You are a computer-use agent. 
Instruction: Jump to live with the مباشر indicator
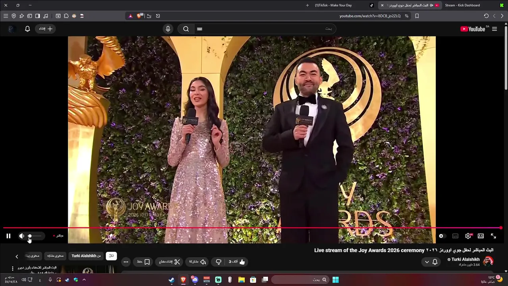click(x=59, y=236)
